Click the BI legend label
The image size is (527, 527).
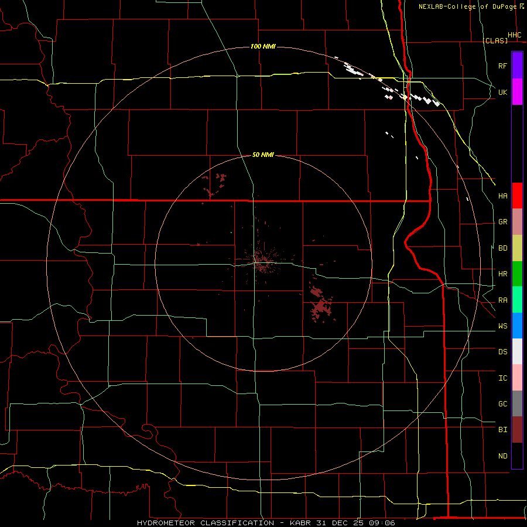click(x=502, y=430)
